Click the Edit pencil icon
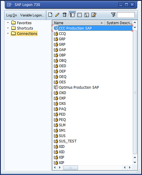The height and width of the screenshot is (175, 142). 57,15
